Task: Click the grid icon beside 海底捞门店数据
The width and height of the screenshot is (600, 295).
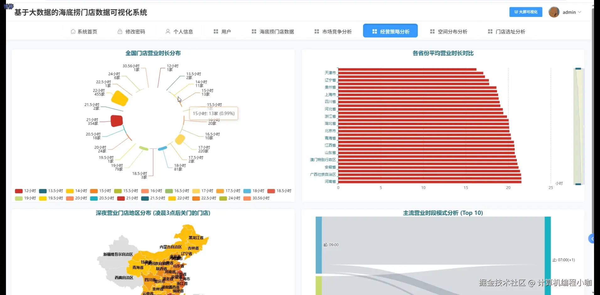Action: click(254, 31)
